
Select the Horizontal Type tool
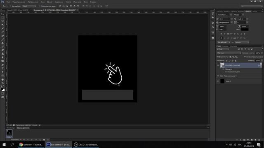[2, 68]
